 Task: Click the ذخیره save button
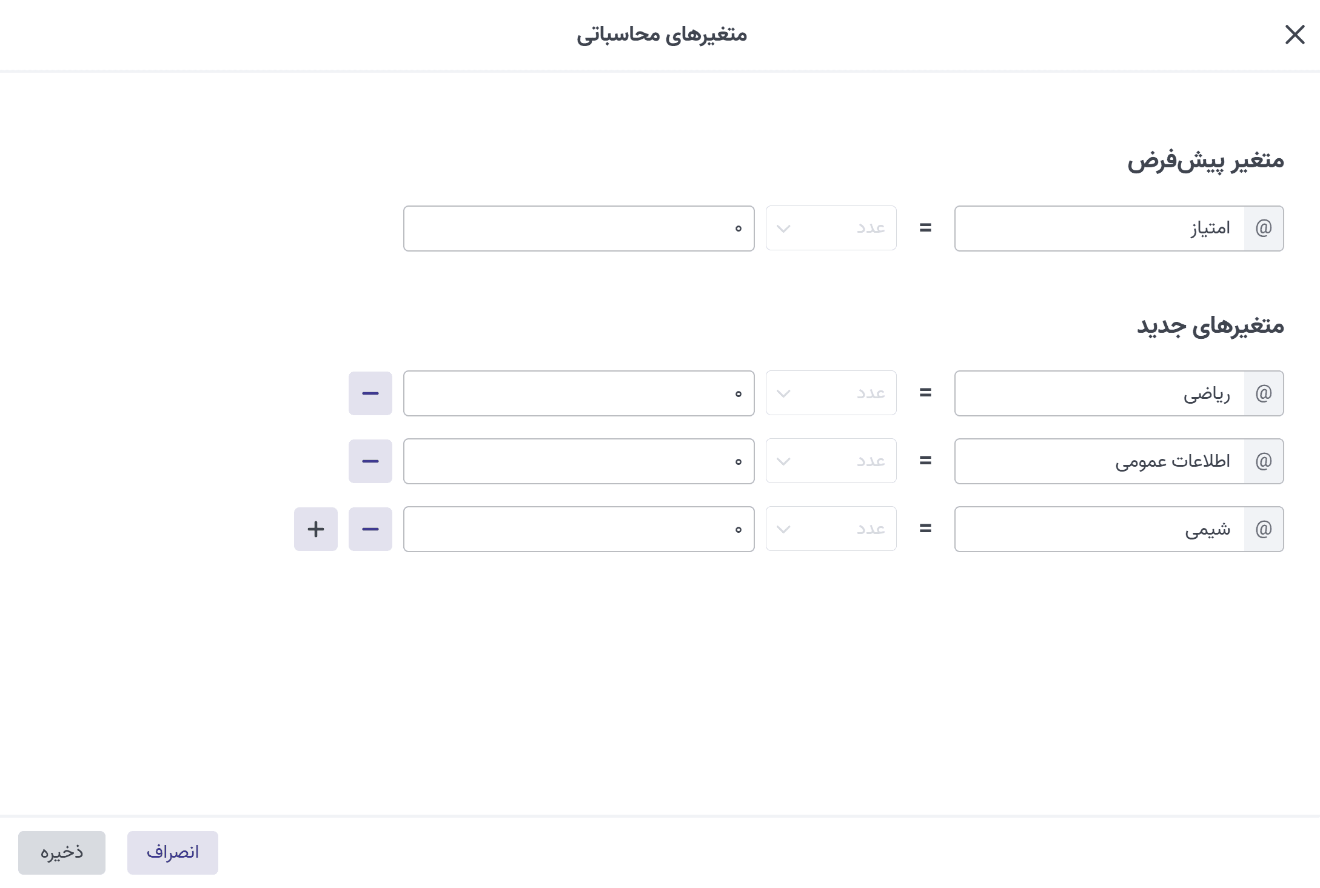tap(62, 852)
